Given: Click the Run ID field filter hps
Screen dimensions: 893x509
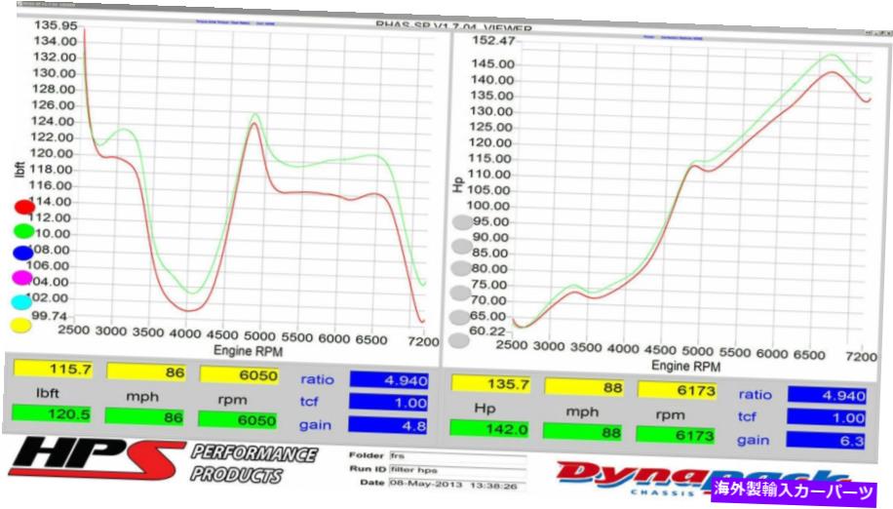Looking at the screenshot, I should [453, 470].
